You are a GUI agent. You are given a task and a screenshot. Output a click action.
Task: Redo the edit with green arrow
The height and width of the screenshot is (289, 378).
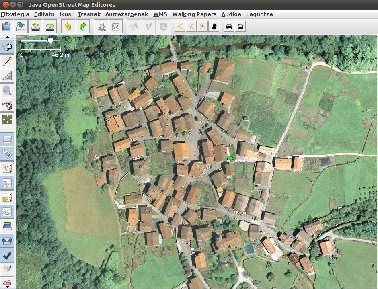click(83, 27)
